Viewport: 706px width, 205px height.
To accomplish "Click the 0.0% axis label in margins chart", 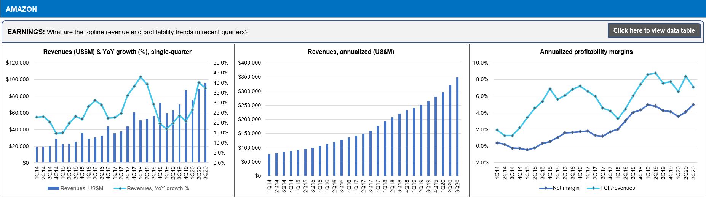I will tap(482, 146).
